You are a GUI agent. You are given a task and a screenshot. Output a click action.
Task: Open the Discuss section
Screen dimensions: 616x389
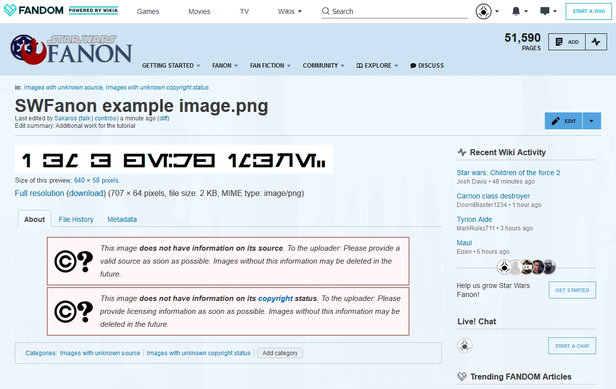coord(427,65)
